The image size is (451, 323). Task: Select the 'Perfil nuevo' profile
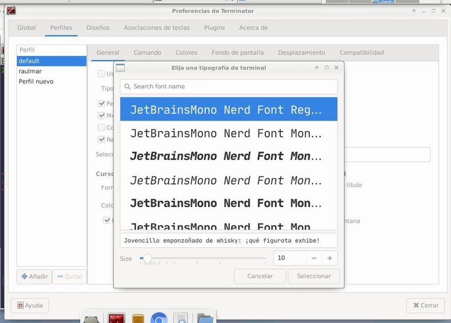(51, 82)
